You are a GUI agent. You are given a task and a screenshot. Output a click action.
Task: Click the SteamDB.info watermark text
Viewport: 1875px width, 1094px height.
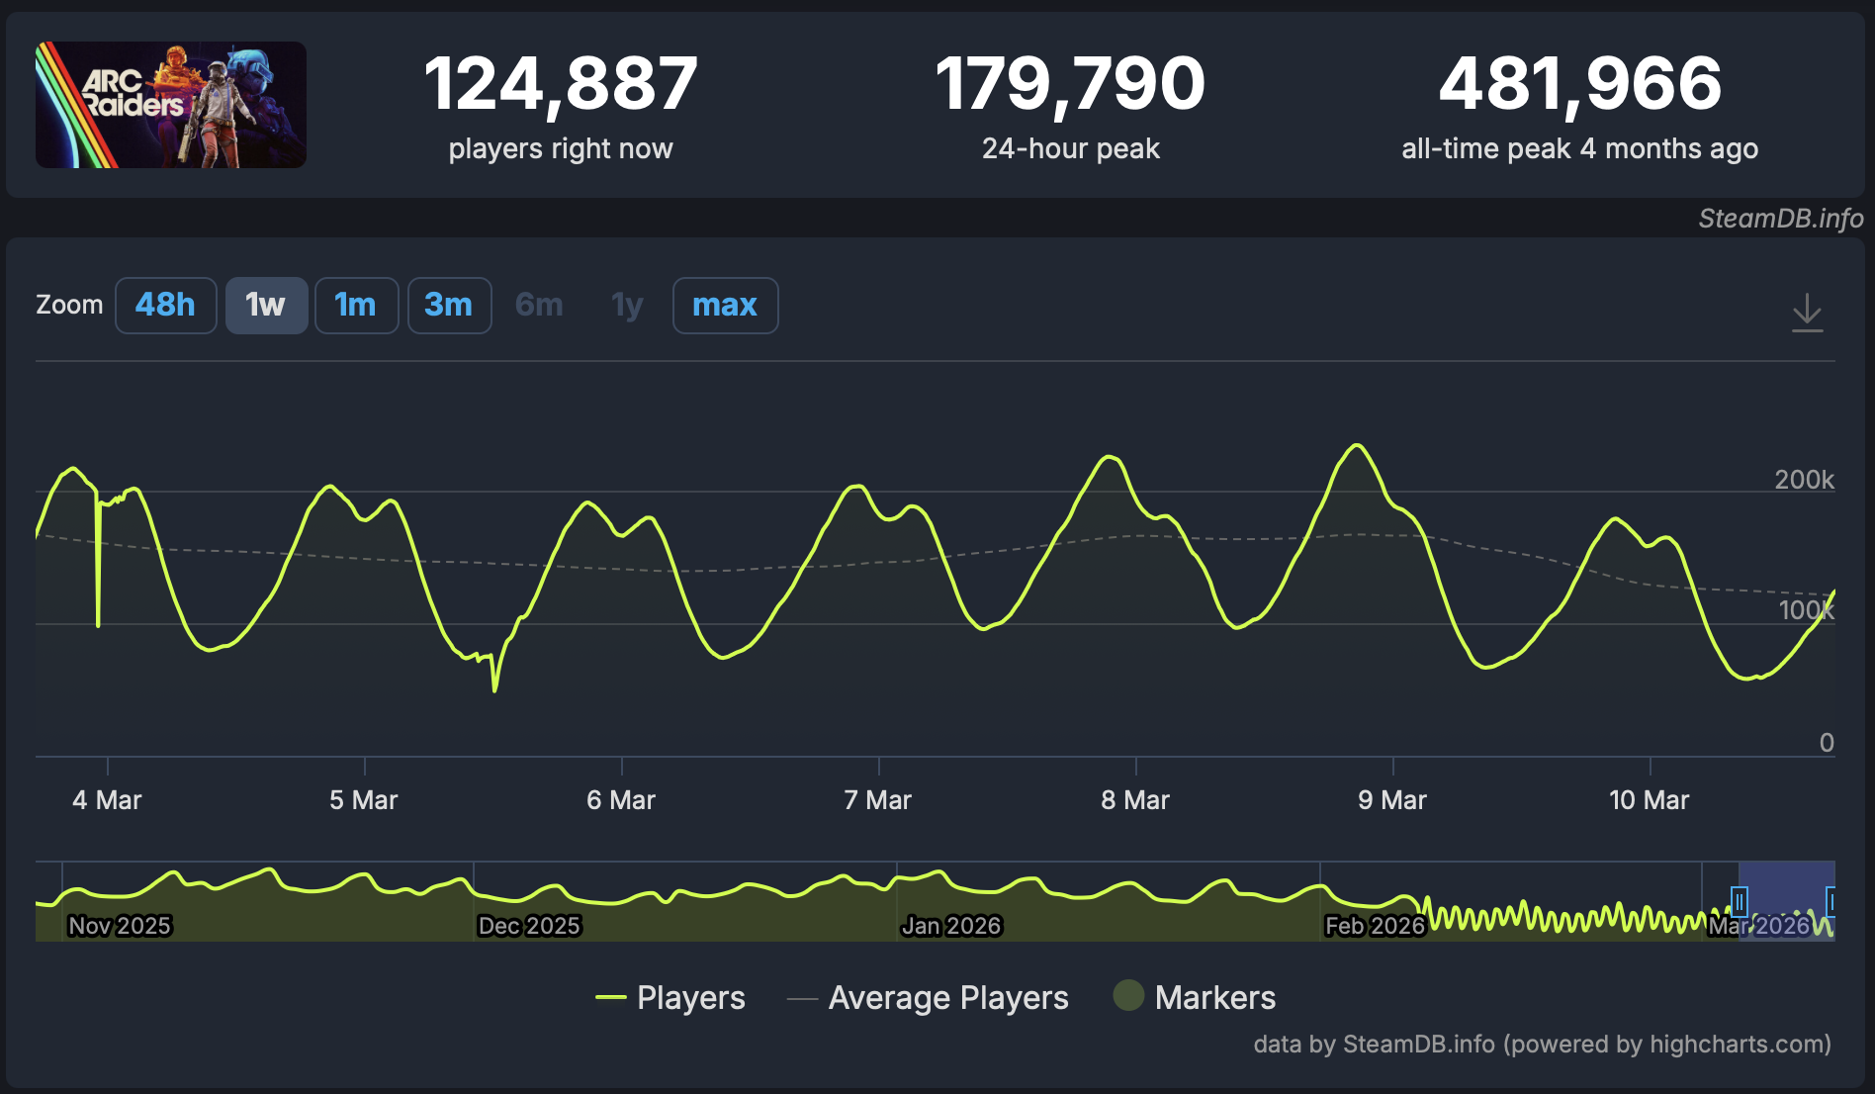(x=1780, y=219)
